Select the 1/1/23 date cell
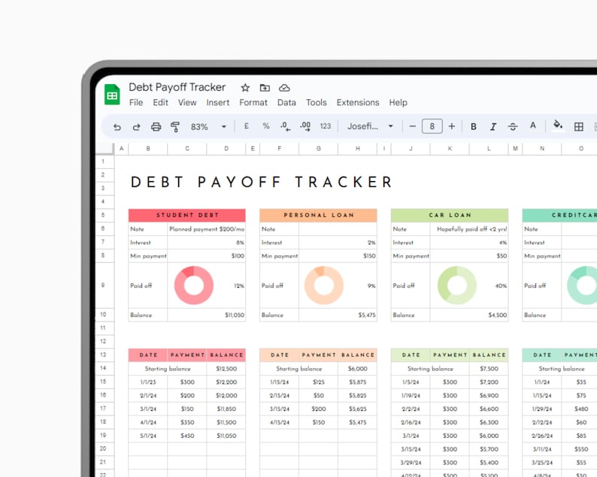Screen dimensions: 597x477 coord(148,382)
